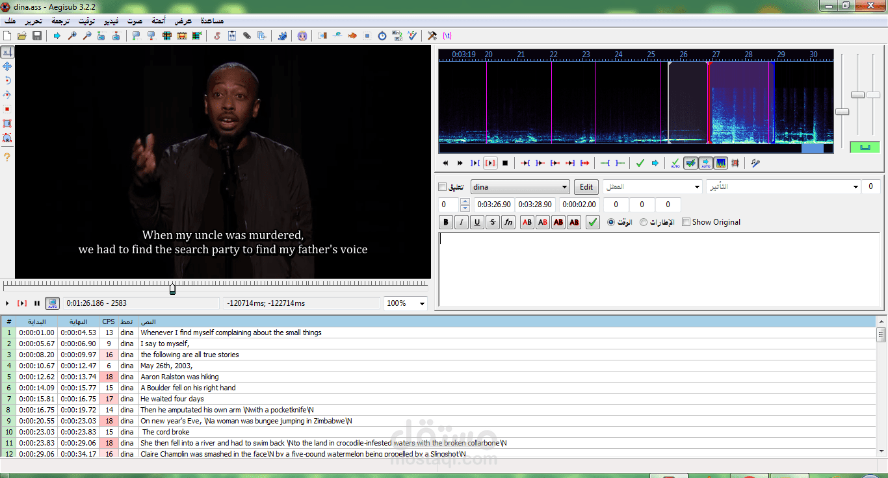Viewport: 888px width, 478px height.
Task: Apply bold with the B button
Action: tap(446, 222)
